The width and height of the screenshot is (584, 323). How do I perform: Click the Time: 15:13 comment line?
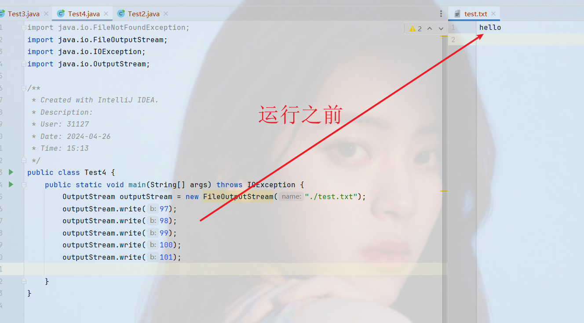pos(60,148)
